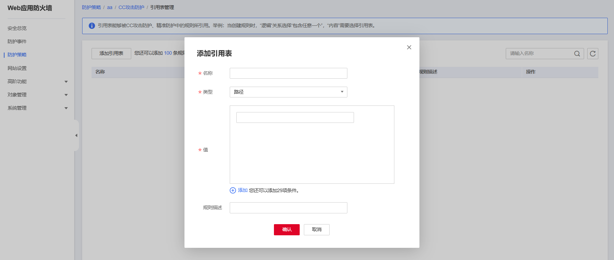Click the plus icon next to 添加

point(233,190)
